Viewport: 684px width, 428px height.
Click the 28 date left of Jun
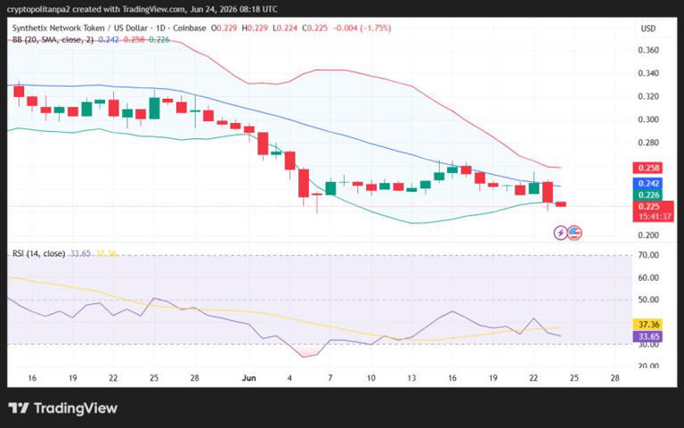coord(194,378)
